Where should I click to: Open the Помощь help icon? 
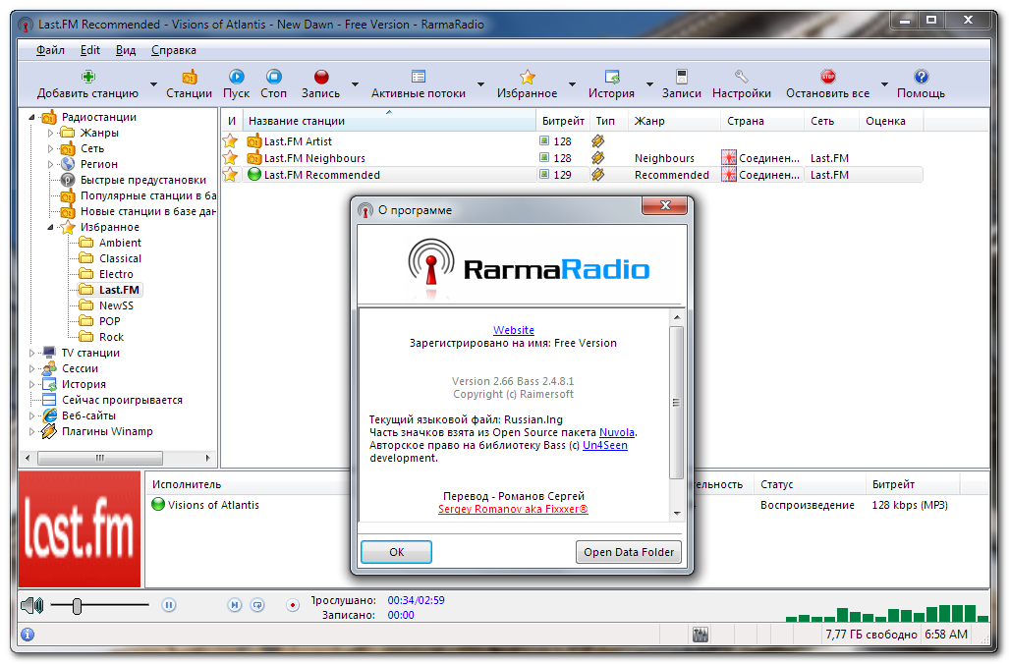[921, 78]
